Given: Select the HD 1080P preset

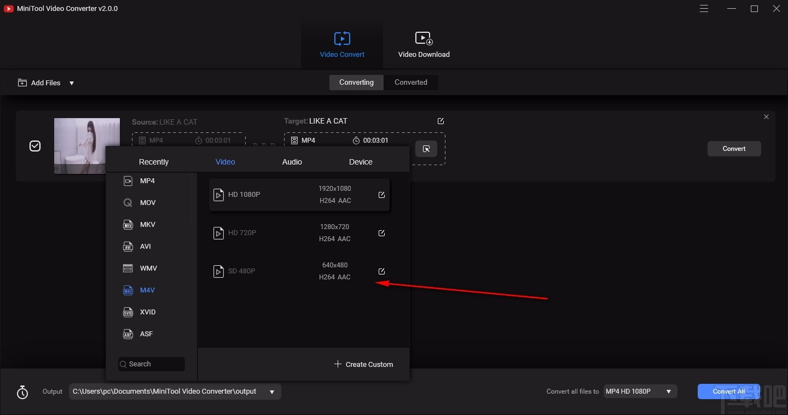Looking at the screenshot, I should click(299, 195).
